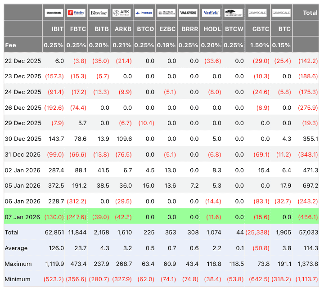Select the highlighted 07 Jan 2026 row date
The height and width of the screenshot is (292, 324).
click(x=22, y=217)
